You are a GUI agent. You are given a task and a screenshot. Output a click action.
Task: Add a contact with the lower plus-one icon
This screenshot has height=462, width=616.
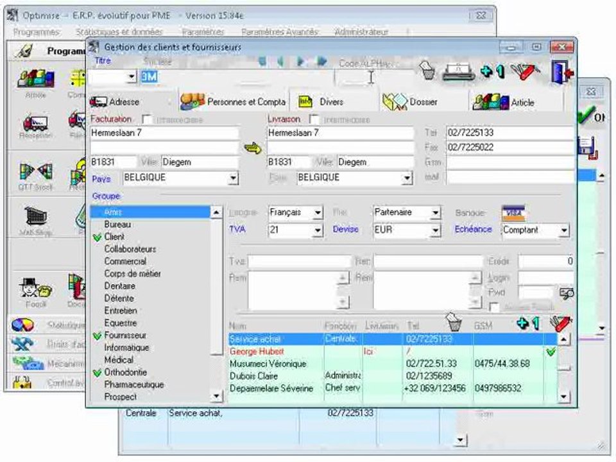click(x=528, y=323)
